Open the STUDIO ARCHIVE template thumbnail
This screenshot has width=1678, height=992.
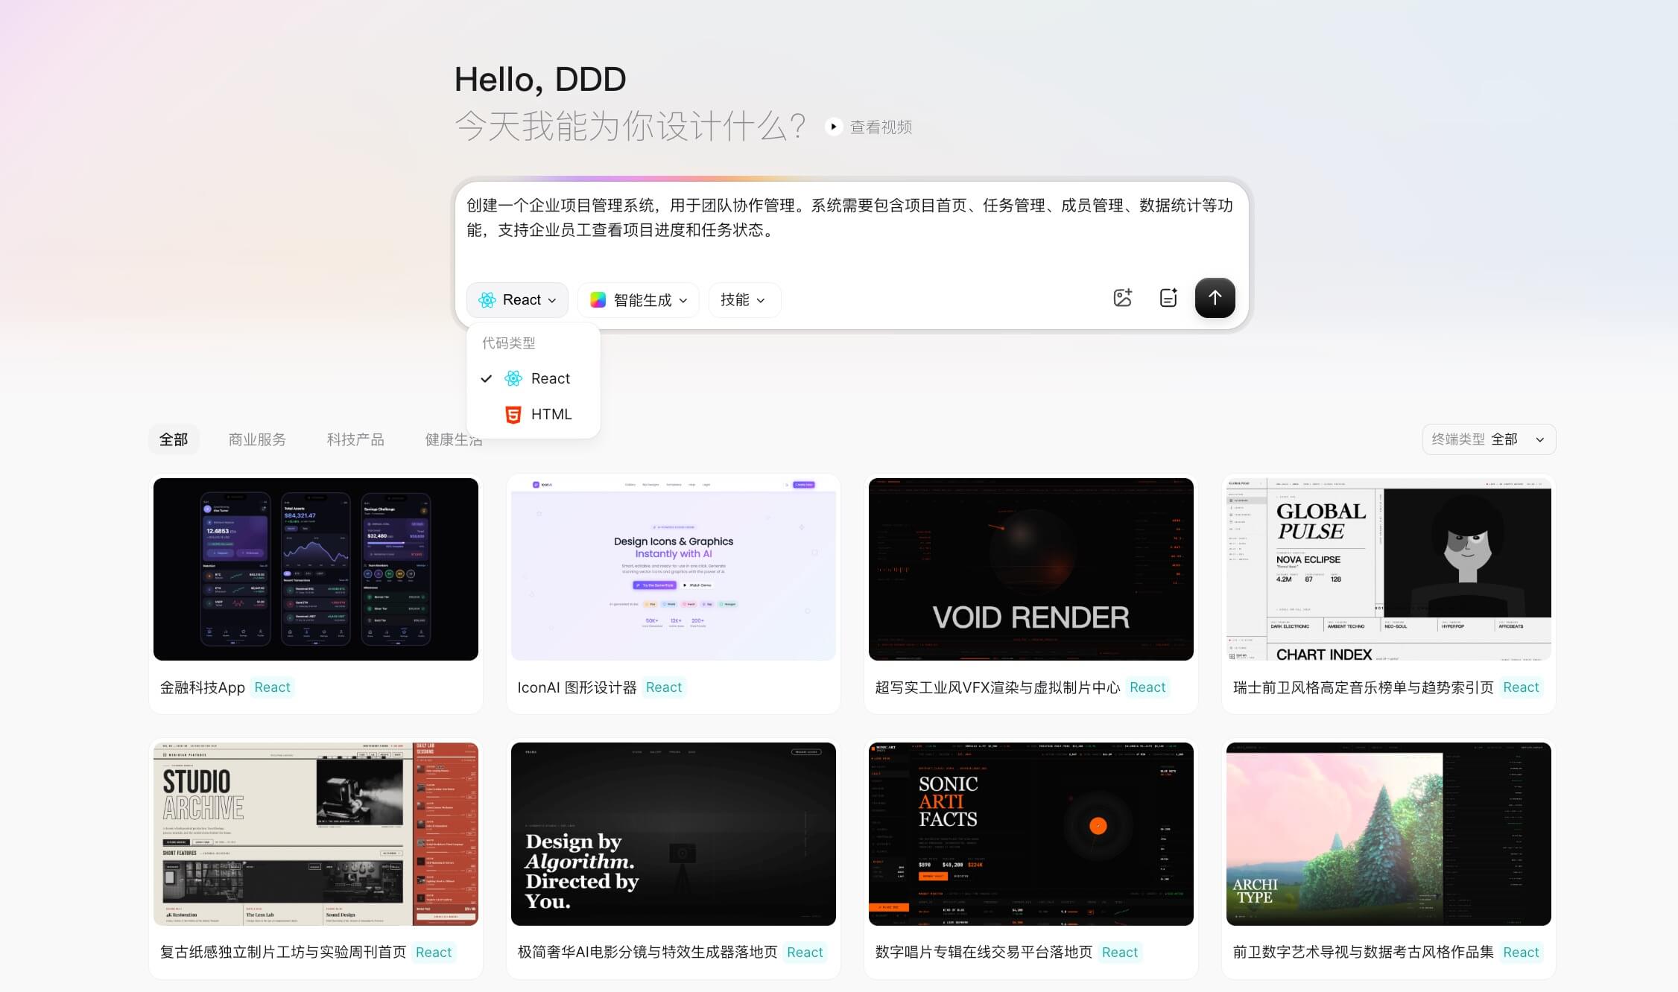pos(316,834)
